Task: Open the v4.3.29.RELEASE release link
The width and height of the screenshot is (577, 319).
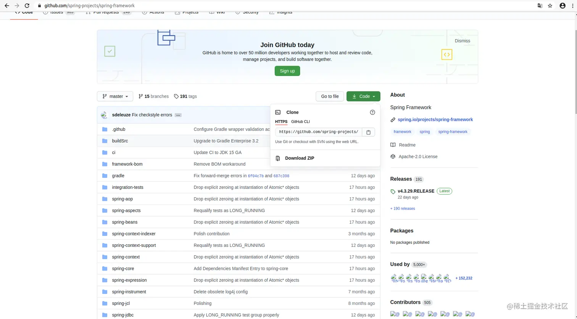Action: pos(416,191)
